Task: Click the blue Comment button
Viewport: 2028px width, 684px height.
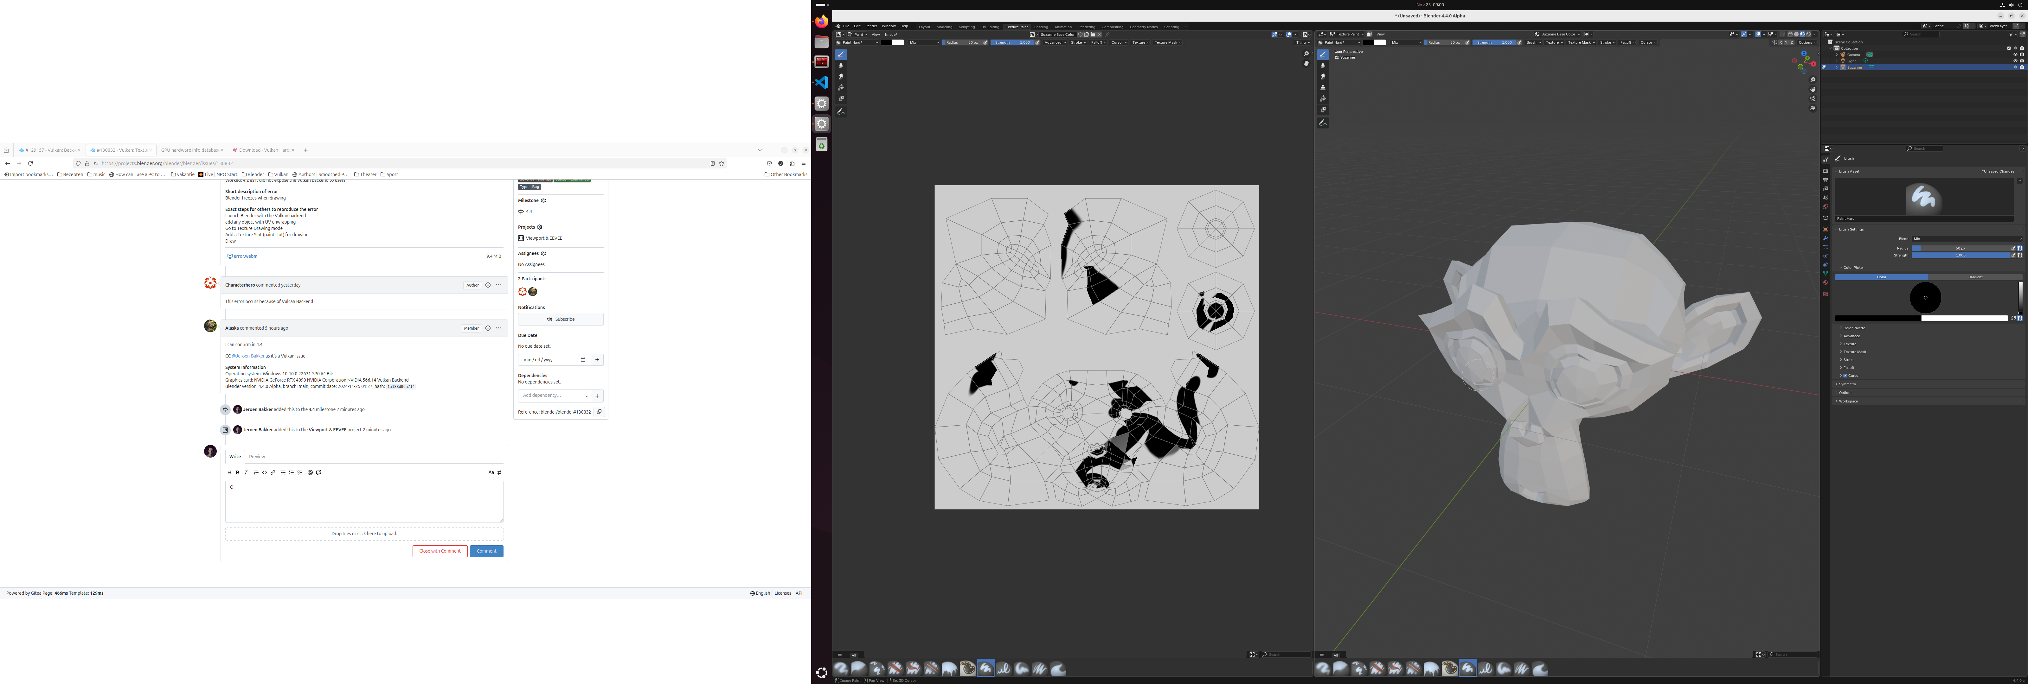Action: [x=486, y=551]
